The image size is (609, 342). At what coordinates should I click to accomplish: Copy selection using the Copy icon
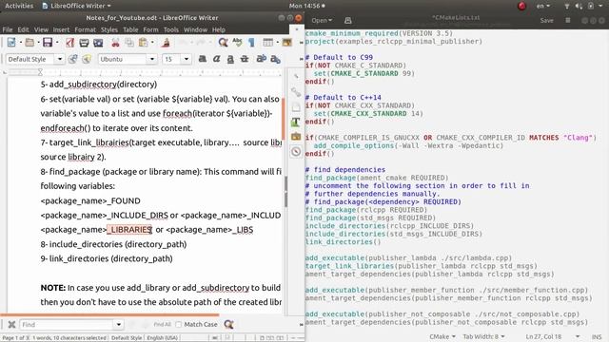pos(129,43)
